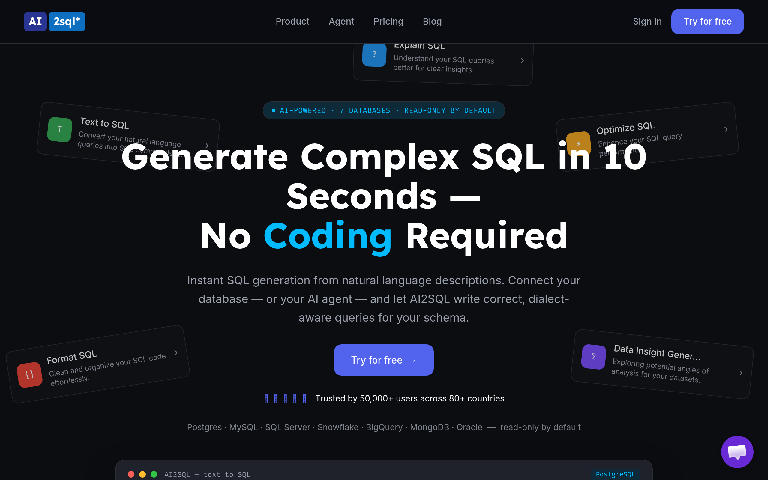Open the Agent menu item
768x480 pixels.
pyautogui.click(x=341, y=21)
